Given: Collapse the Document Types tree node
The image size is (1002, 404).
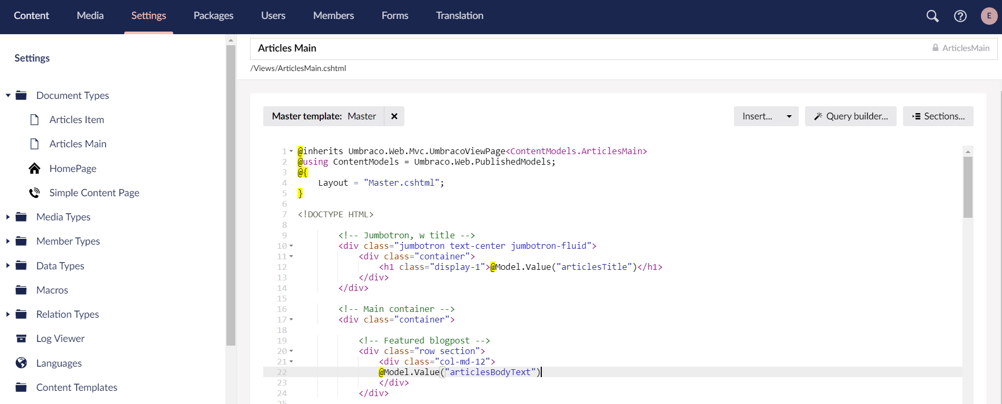Looking at the screenshot, I should click(x=8, y=95).
